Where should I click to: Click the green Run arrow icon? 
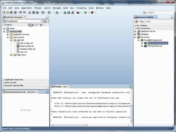pyautogui.click(x=86, y=13)
